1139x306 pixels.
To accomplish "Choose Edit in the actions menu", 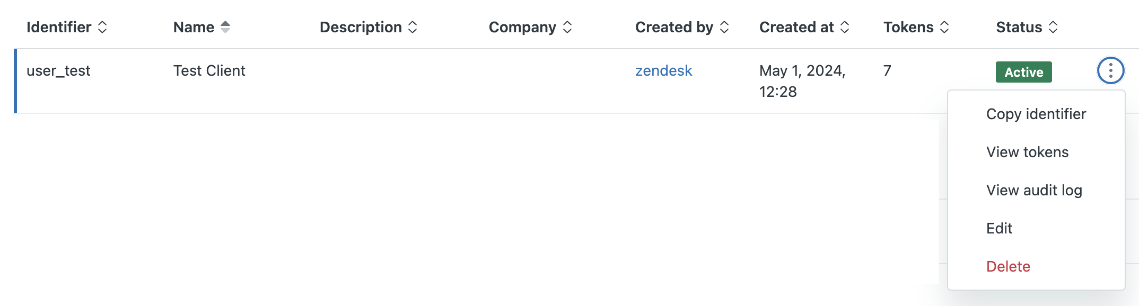I will [x=1036, y=228].
